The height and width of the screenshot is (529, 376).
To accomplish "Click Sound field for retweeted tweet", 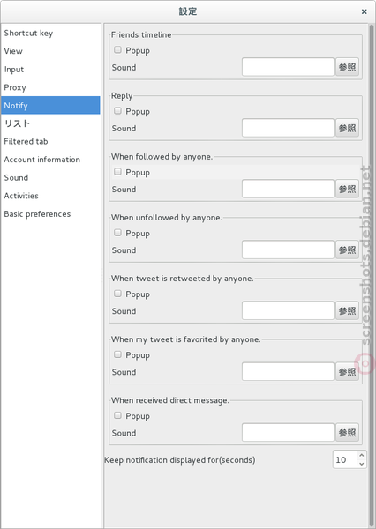I will click(288, 310).
